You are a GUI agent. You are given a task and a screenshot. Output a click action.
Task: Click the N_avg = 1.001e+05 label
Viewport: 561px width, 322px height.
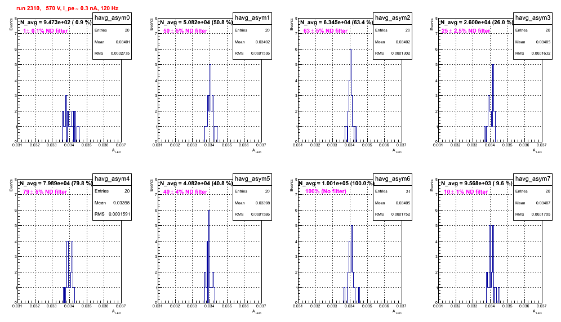coord(336,184)
